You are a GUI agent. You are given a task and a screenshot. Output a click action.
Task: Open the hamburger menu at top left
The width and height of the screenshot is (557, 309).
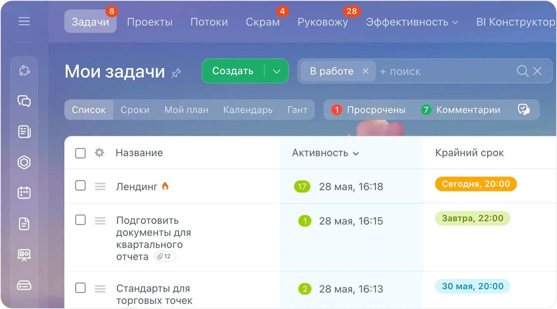[24, 22]
